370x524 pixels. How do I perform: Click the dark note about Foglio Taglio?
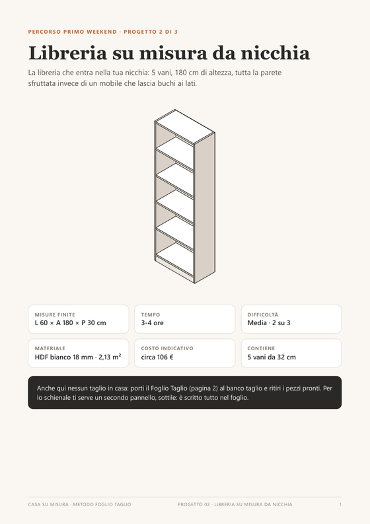tap(185, 393)
